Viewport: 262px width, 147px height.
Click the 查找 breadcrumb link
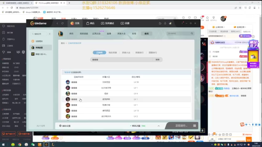[63, 43]
